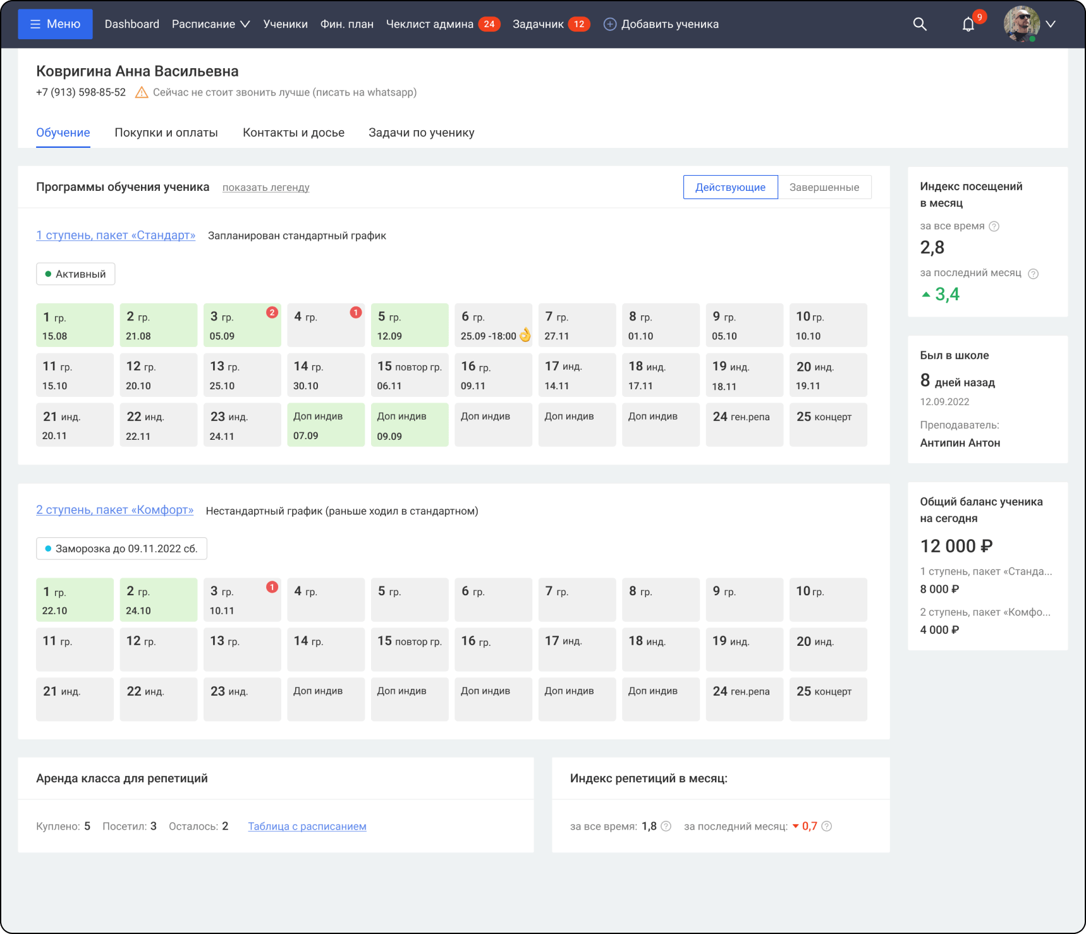
Task: Switch to Покупки и оплаты tab
Action: tap(166, 133)
